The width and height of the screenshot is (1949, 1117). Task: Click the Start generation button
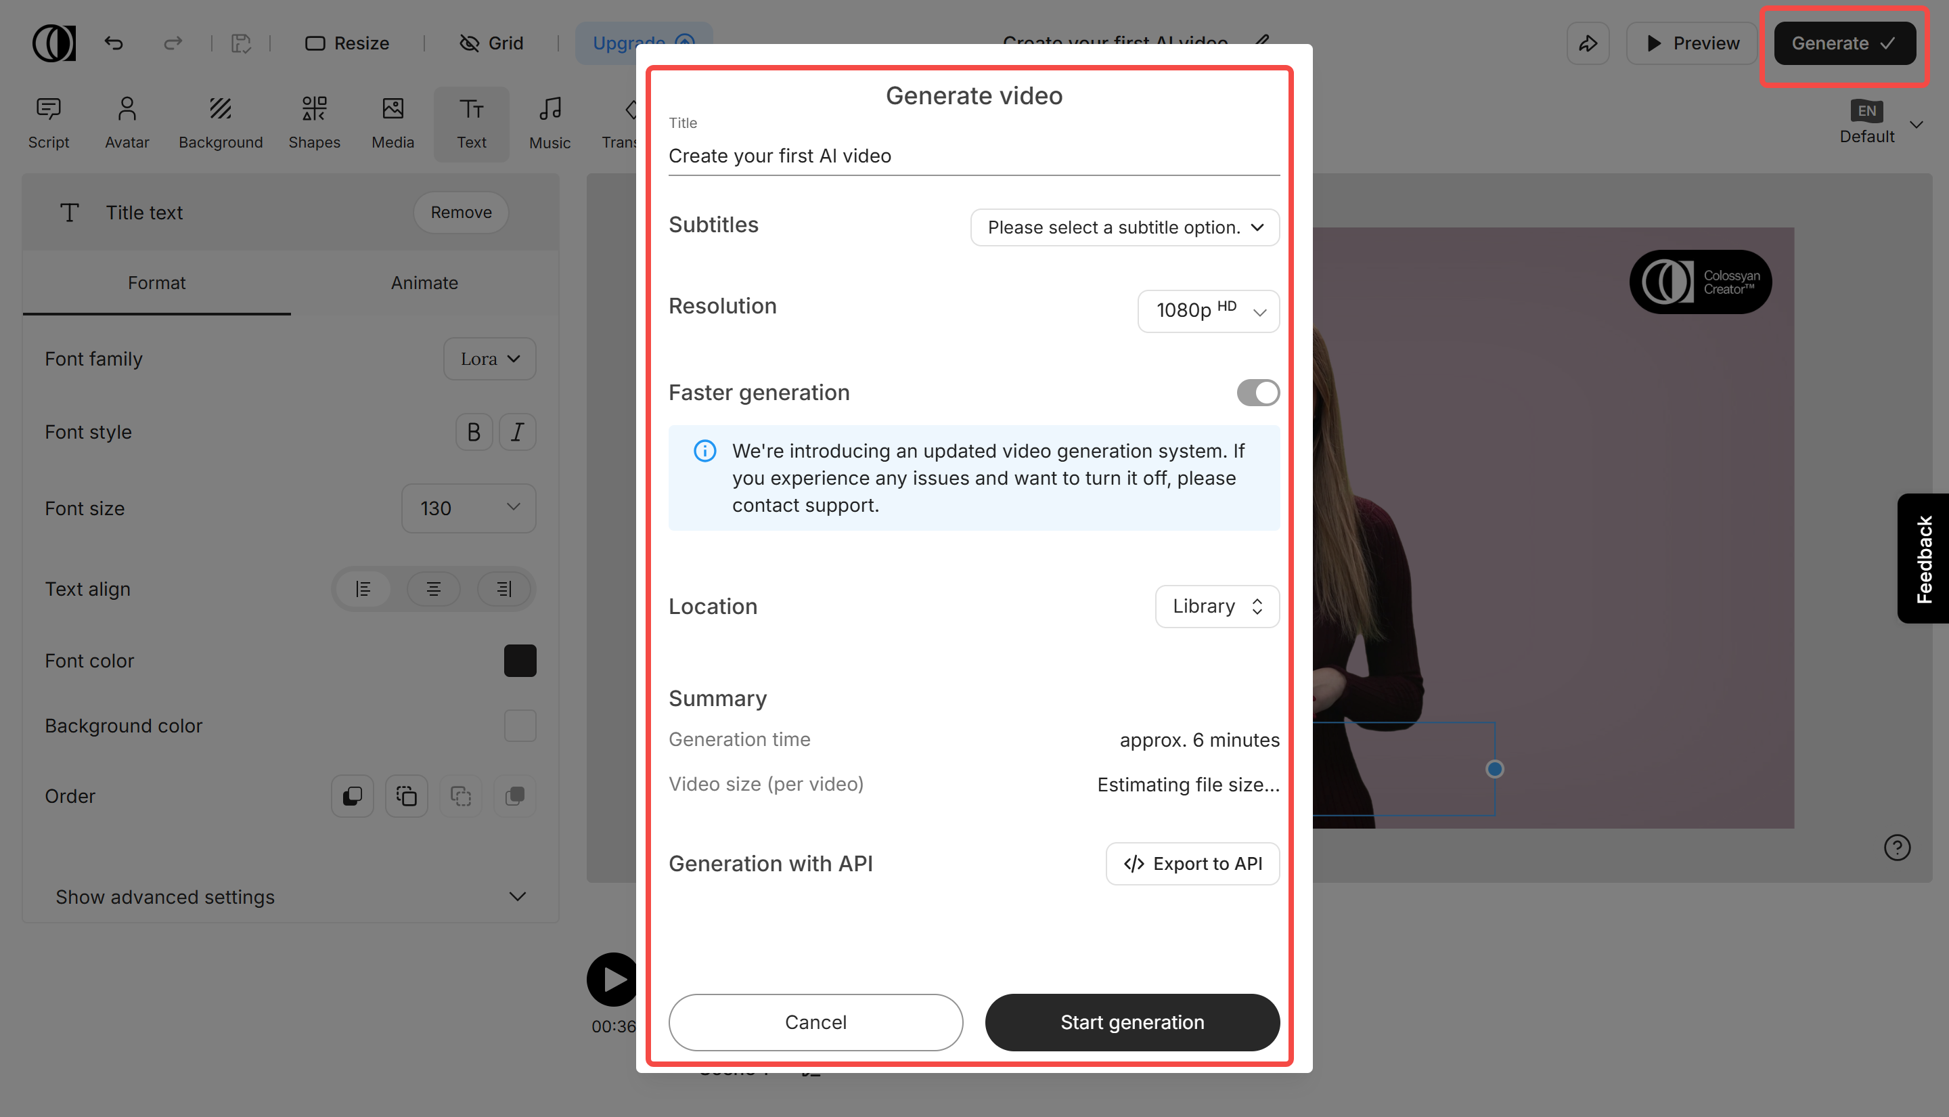1132,1022
